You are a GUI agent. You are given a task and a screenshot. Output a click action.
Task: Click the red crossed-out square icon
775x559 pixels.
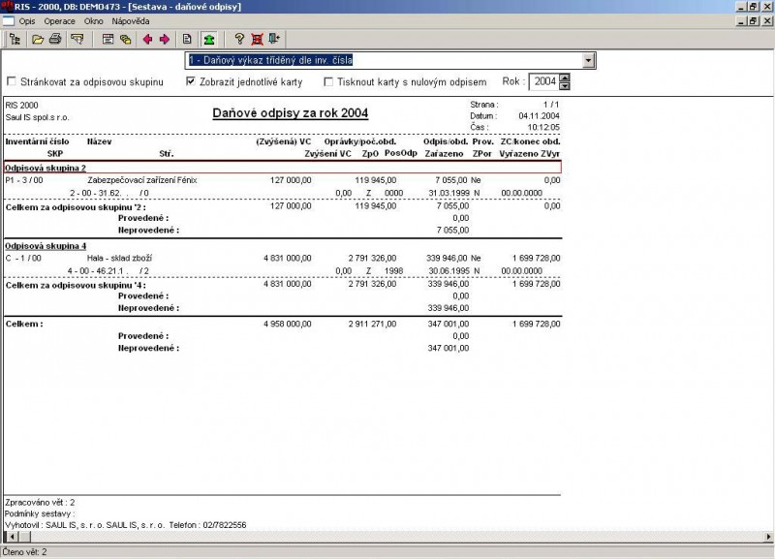coord(257,40)
